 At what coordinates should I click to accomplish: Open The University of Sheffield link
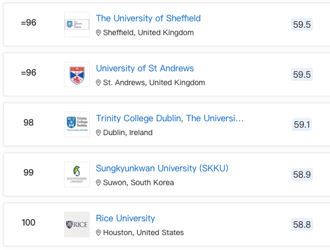click(x=148, y=18)
